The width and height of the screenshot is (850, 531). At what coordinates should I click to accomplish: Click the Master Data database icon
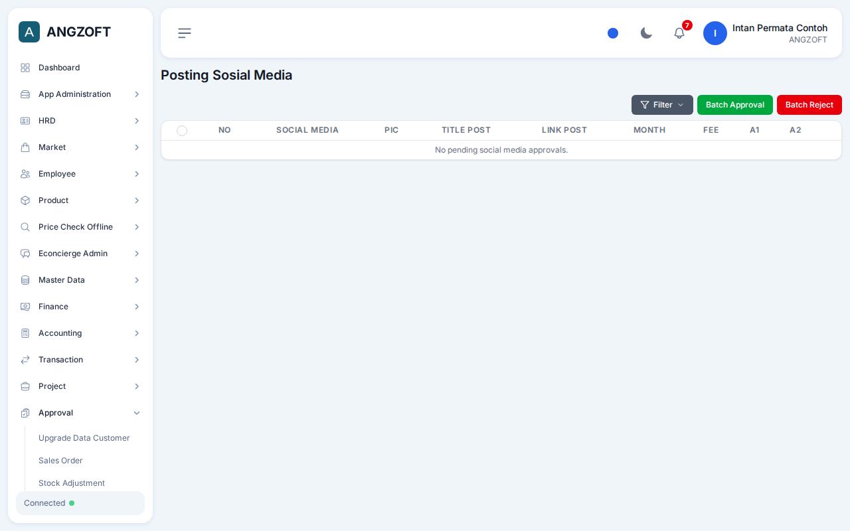[25, 280]
